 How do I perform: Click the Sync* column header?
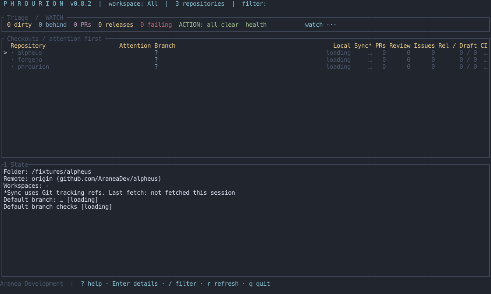coord(363,45)
